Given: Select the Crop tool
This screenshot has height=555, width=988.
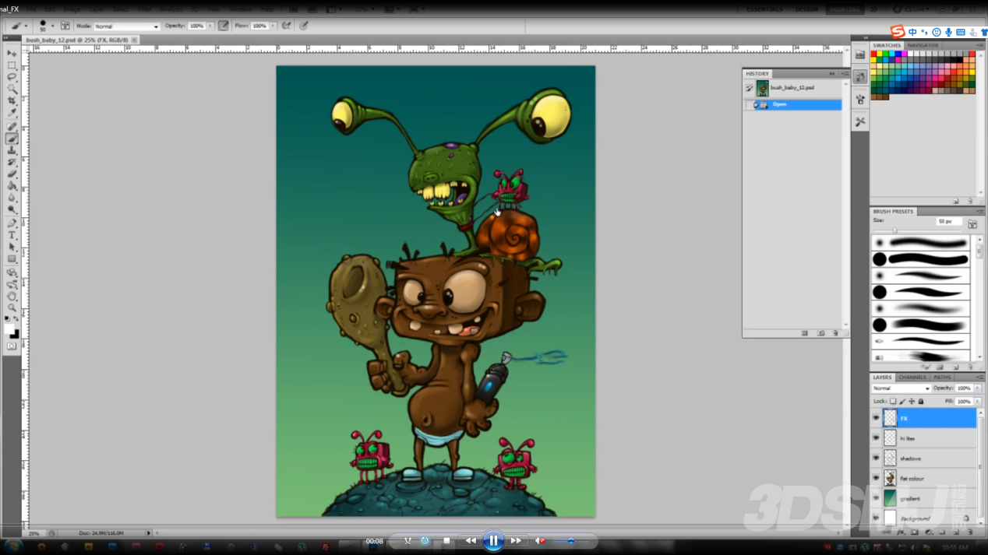Looking at the screenshot, I should click(12, 101).
